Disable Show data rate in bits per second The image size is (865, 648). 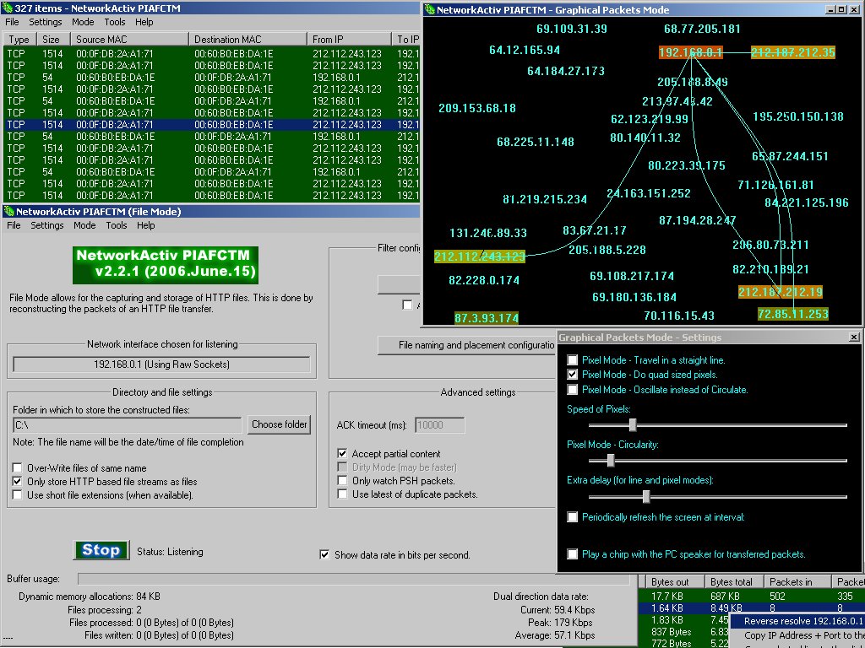(324, 555)
